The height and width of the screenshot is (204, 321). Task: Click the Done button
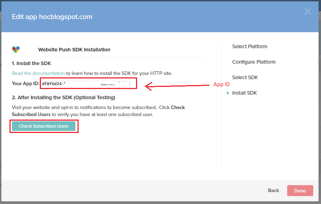[300, 191]
